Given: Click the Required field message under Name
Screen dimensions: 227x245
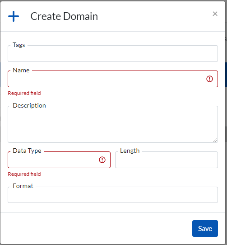Looking at the screenshot, I should tap(24, 93).
